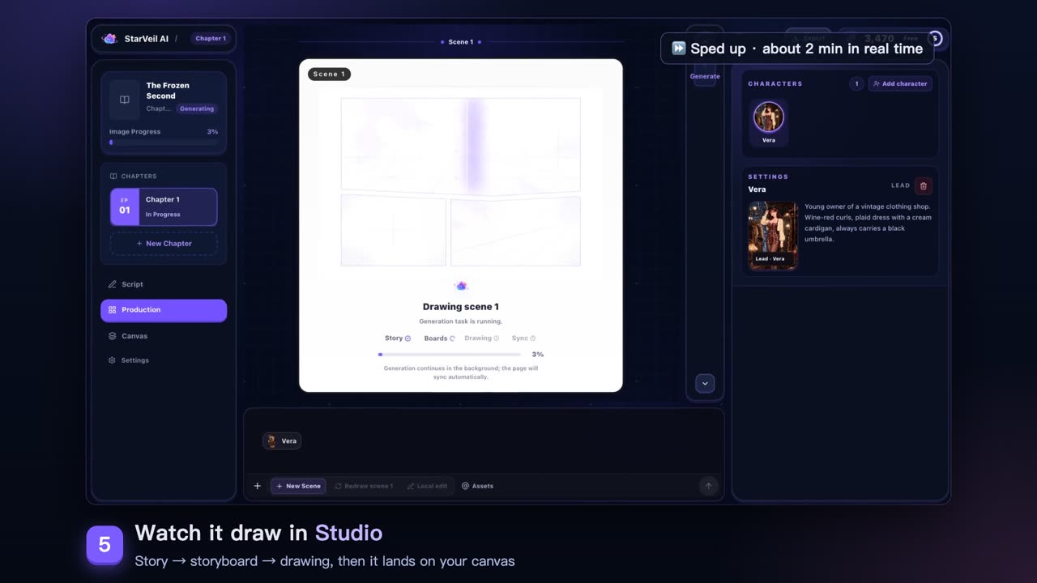Image resolution: width=1037 pixels, height=583 pixels.
Task: Click Redraw scene 1
Action: [x=364, y=486]
